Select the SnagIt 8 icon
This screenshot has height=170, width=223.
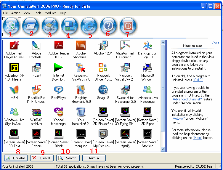103,90
